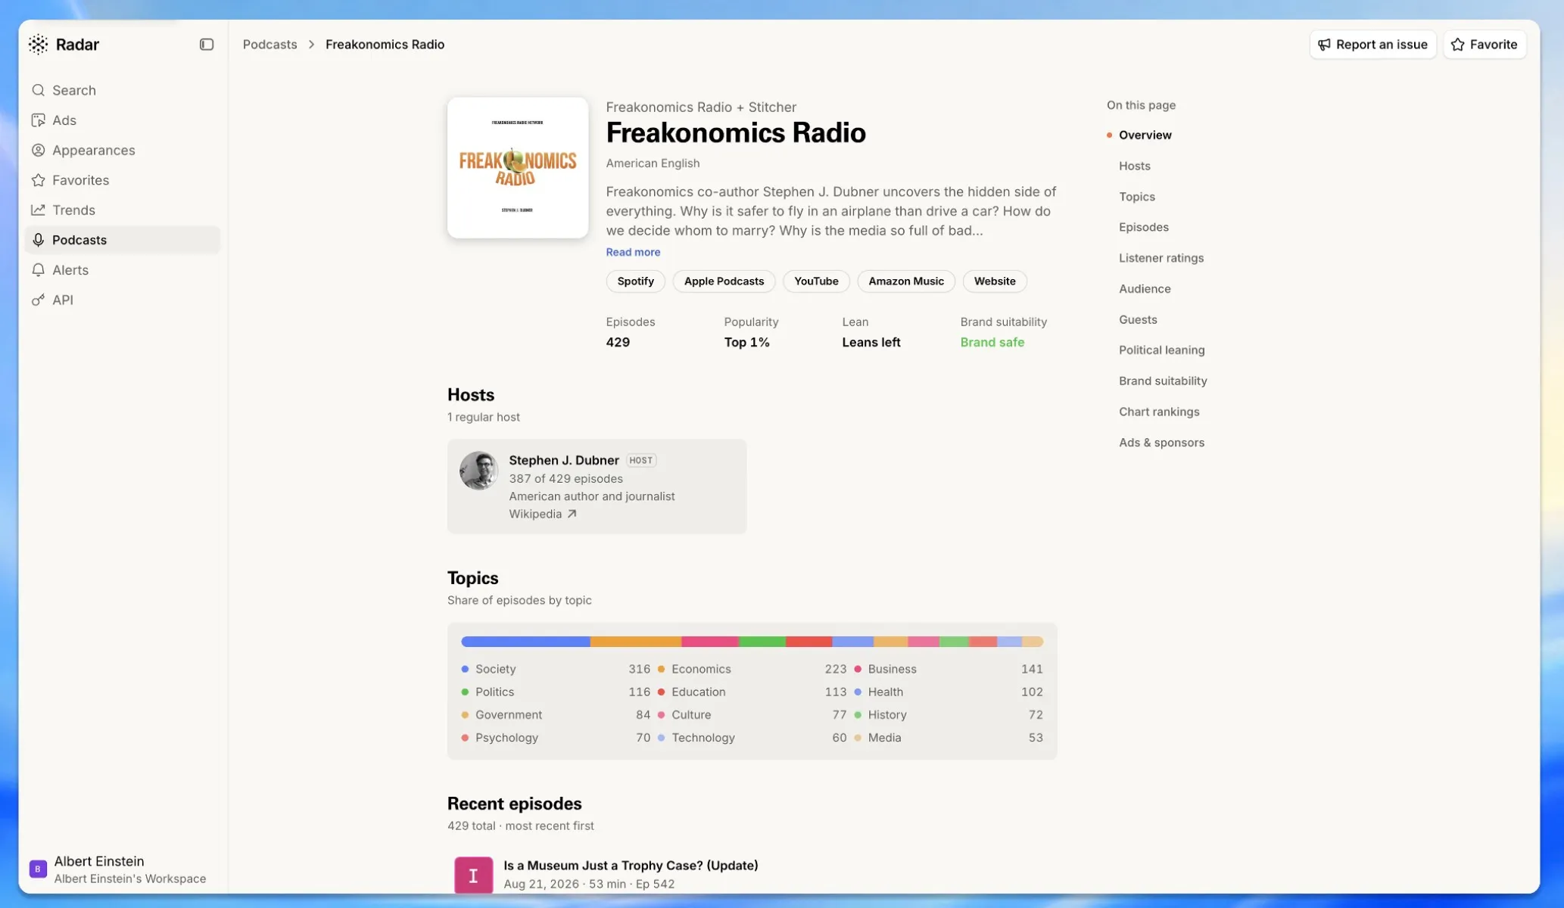1564x908 pixels.
Task: Click the Leans left value
Action: pos(871,343)
